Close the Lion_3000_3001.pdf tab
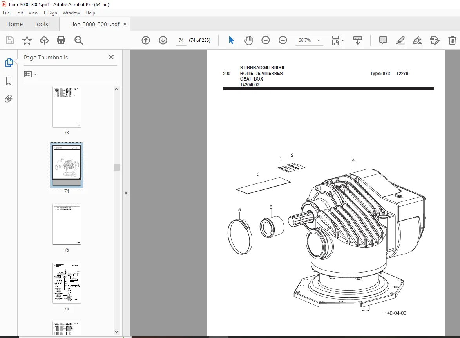This screenshot has width=460, height=338. (x=125, y=24)
